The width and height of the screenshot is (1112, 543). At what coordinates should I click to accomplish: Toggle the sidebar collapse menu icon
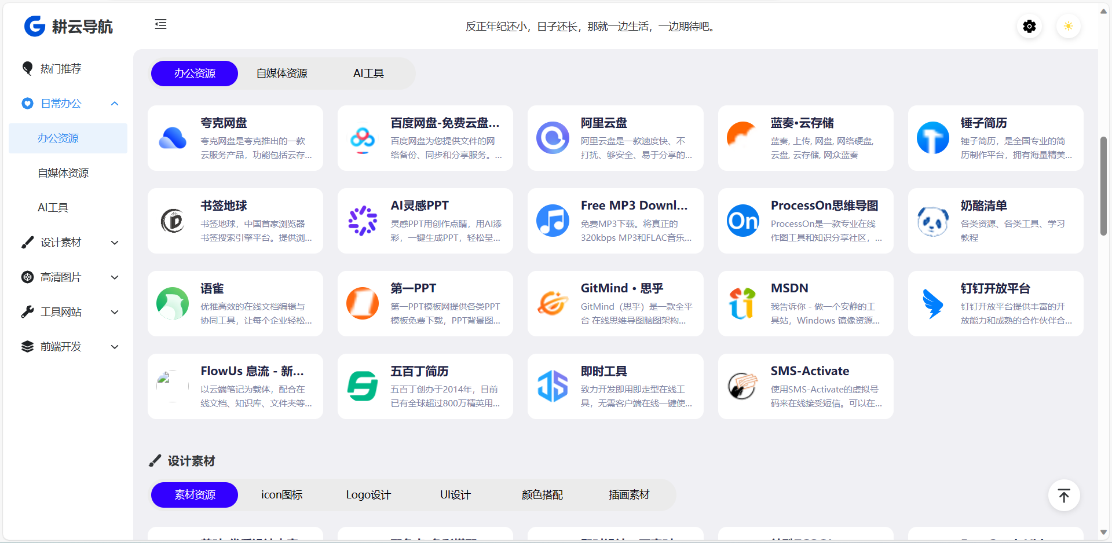click(160, 24)
